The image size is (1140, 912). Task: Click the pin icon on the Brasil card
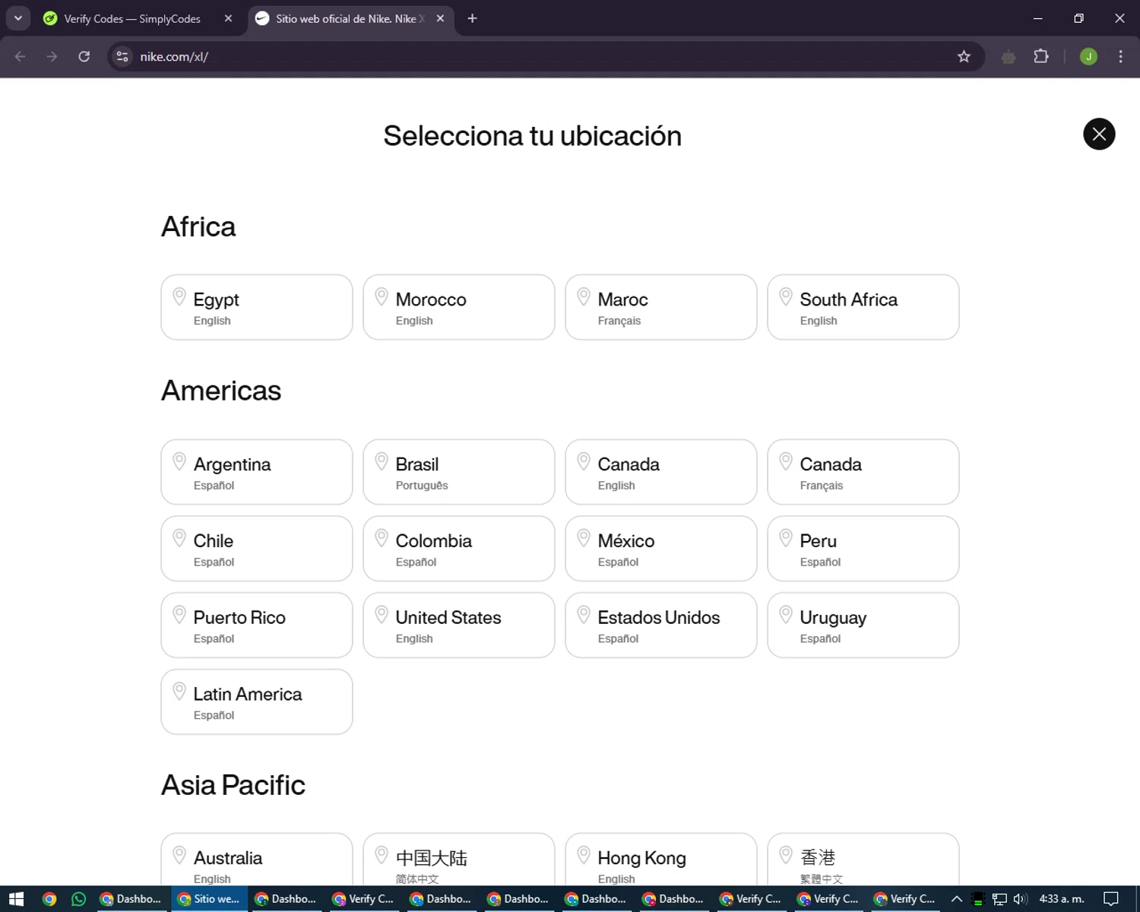(x=382, y=461)
